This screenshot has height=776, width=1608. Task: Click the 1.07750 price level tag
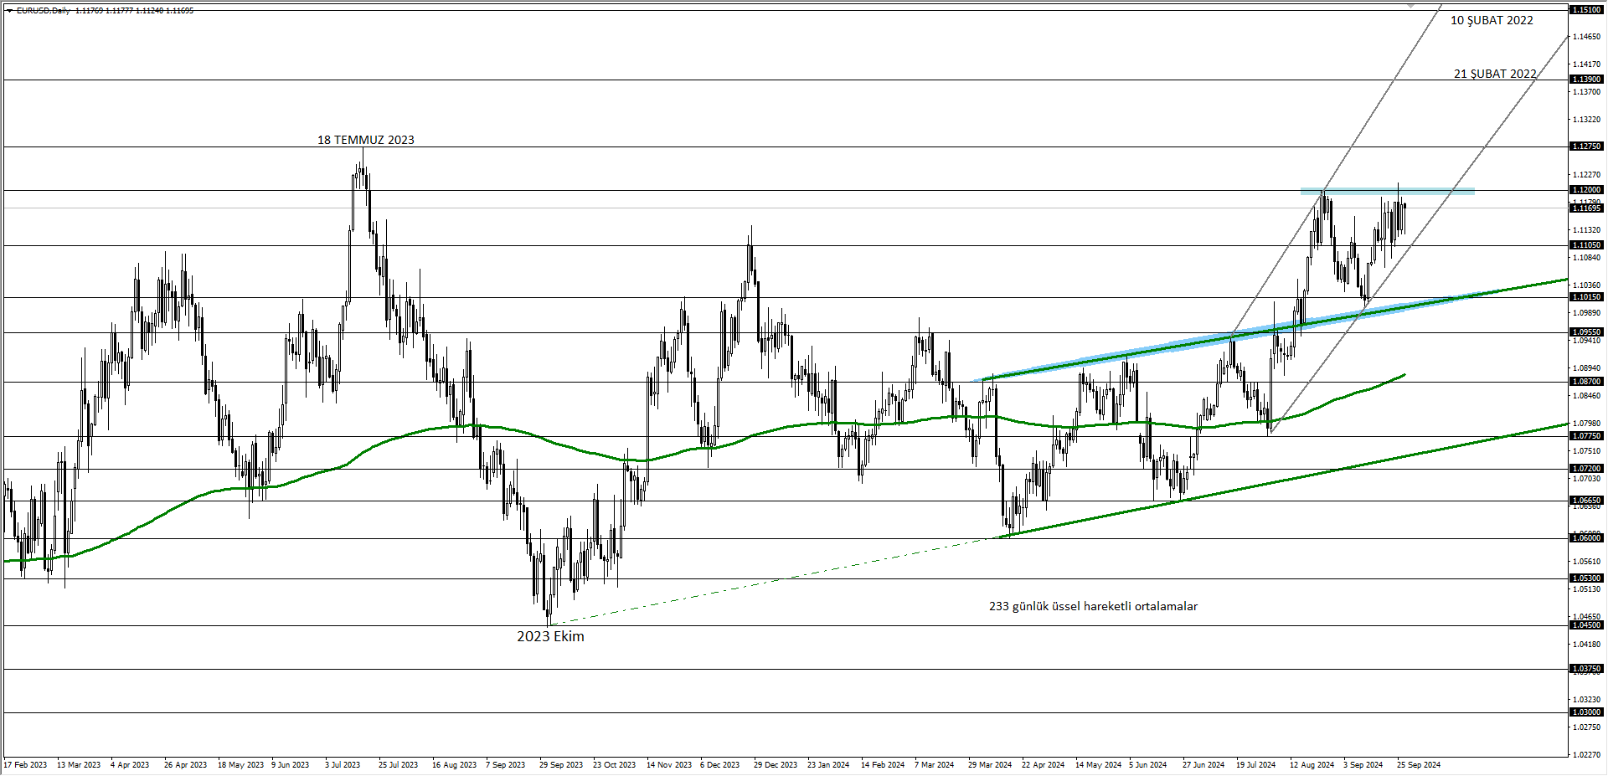click(1586, 436)
